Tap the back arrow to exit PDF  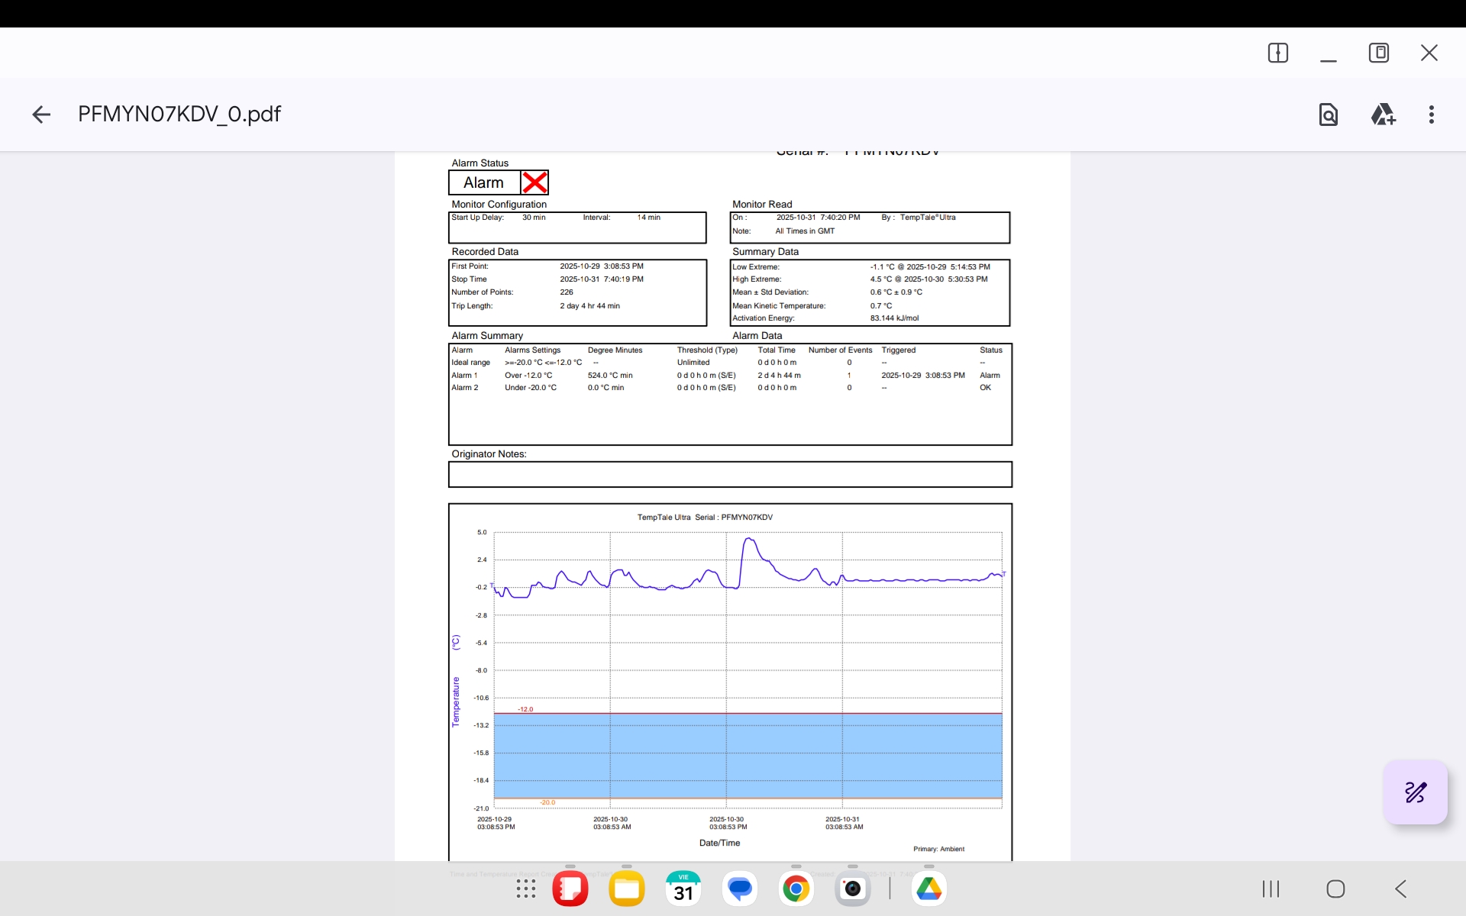[41, 114]
